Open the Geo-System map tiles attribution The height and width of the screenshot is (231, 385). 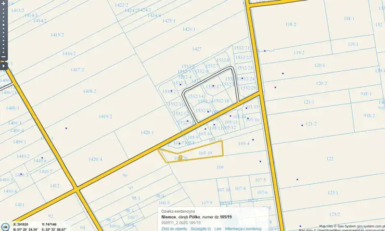(351, 226)
